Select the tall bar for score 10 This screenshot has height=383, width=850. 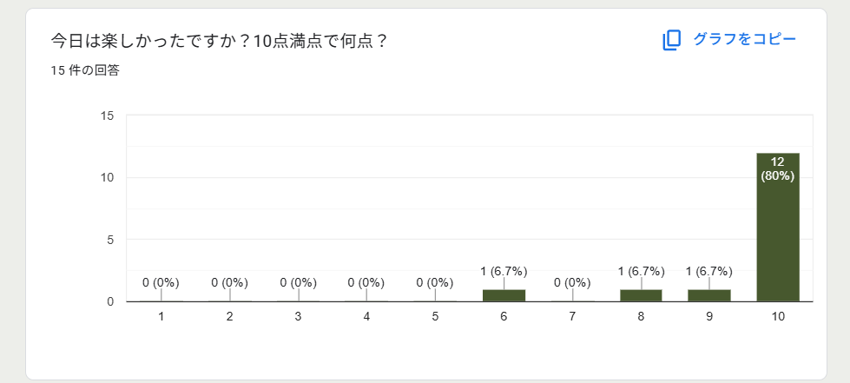(x=778, y=227)
